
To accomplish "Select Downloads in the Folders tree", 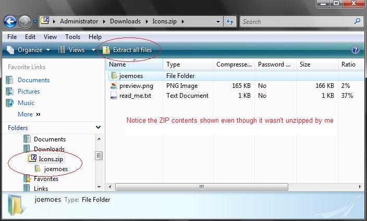I will pyautogui.click(x=49, y=149).
